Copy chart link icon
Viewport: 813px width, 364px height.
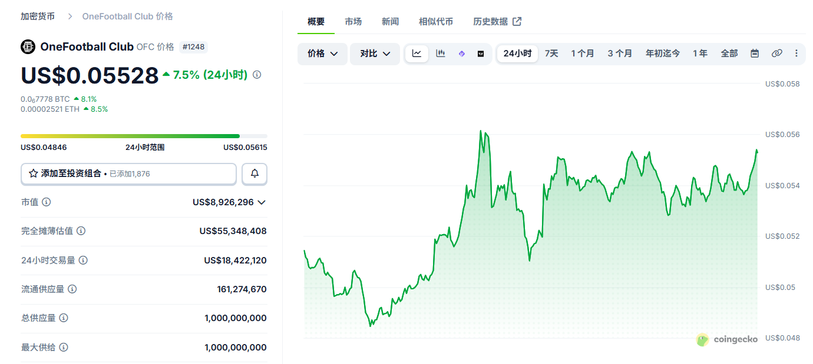pos(776,54)
